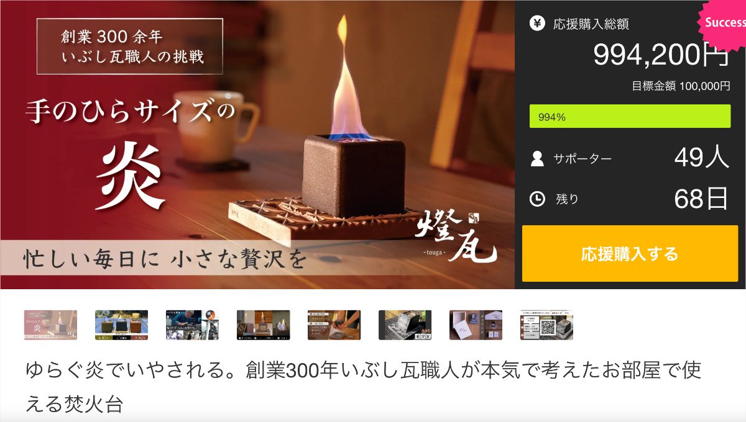Select the thumbnail with hands holding the cube
Viewport: 746px width, 422px height.
[334, 325]
